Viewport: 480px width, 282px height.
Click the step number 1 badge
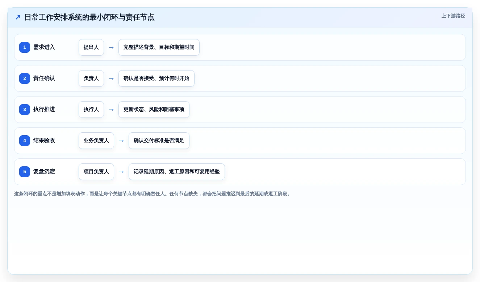pos(25,47)
